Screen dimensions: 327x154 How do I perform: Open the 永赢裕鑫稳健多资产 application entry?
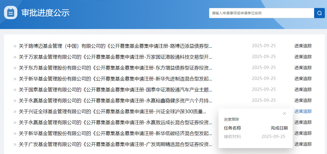[115, 100]
